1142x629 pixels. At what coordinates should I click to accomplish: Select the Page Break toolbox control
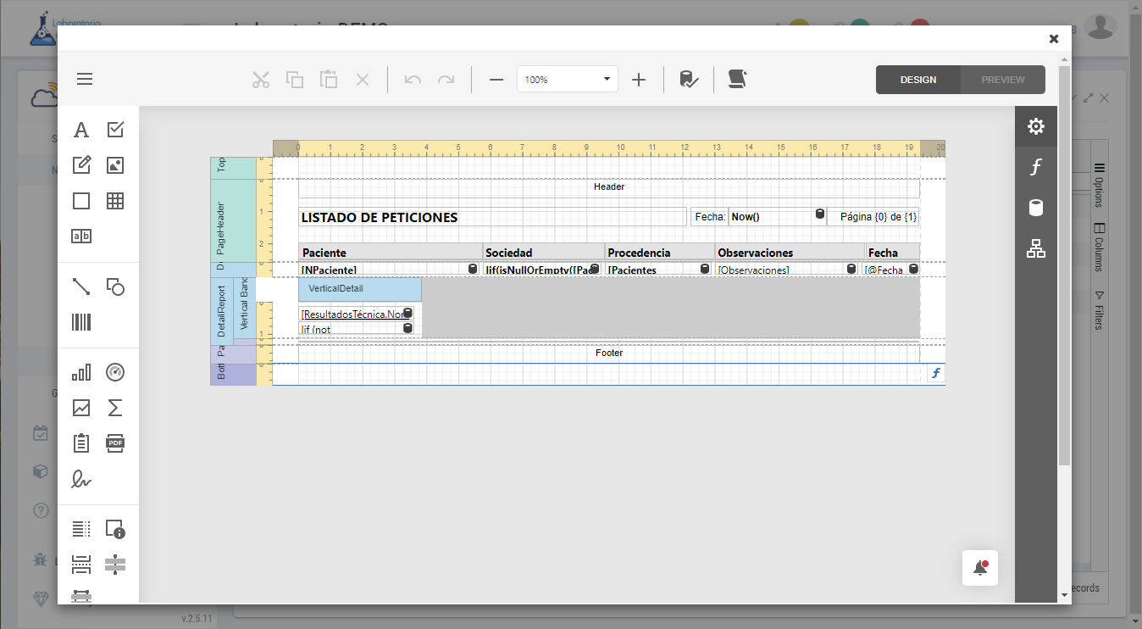[x=81, y=565]
